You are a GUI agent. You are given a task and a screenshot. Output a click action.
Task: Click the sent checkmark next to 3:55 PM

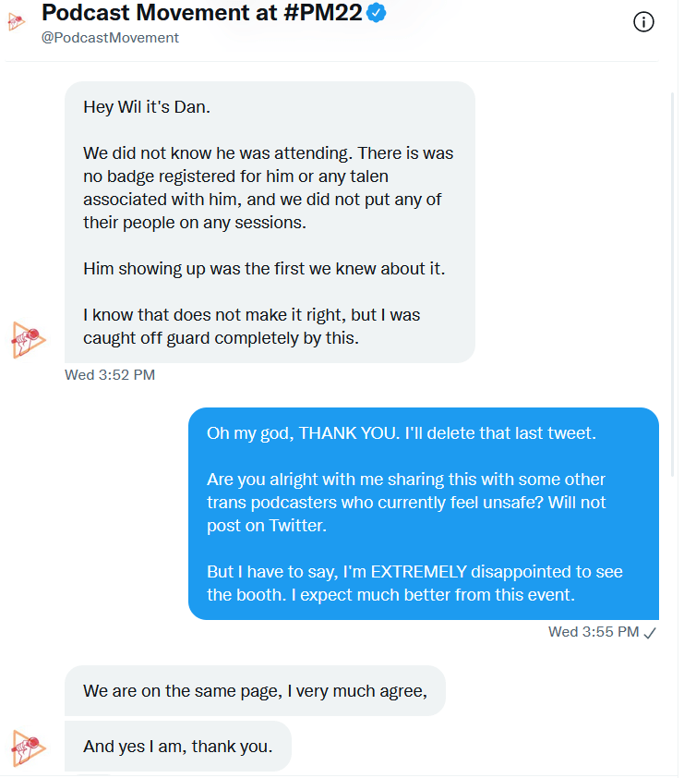coord(650,632)
